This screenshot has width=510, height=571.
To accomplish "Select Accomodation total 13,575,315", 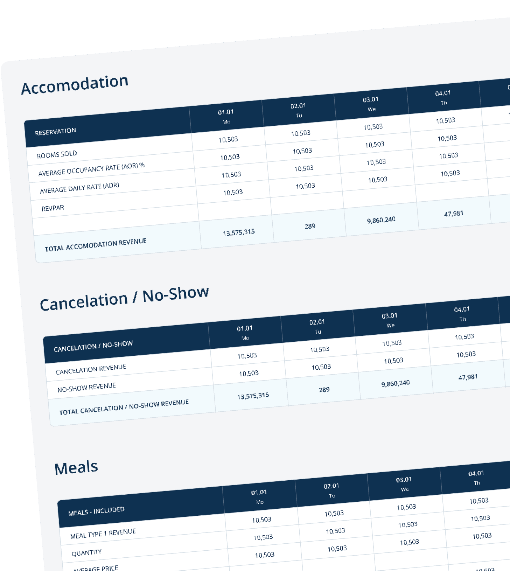I will pos(239,232).
